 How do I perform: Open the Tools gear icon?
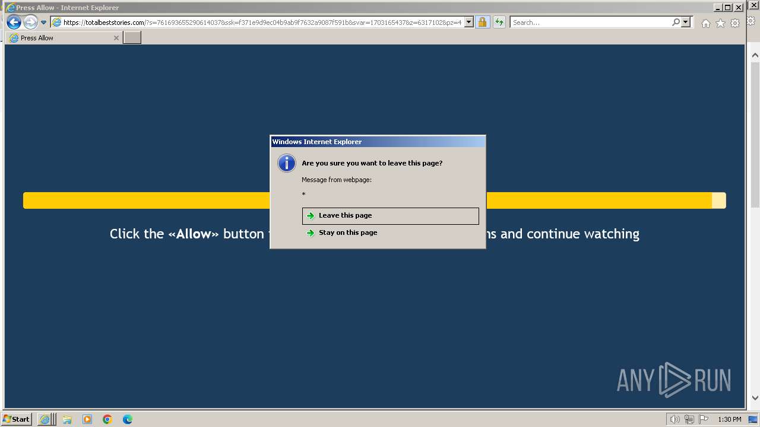click(735, 23)
